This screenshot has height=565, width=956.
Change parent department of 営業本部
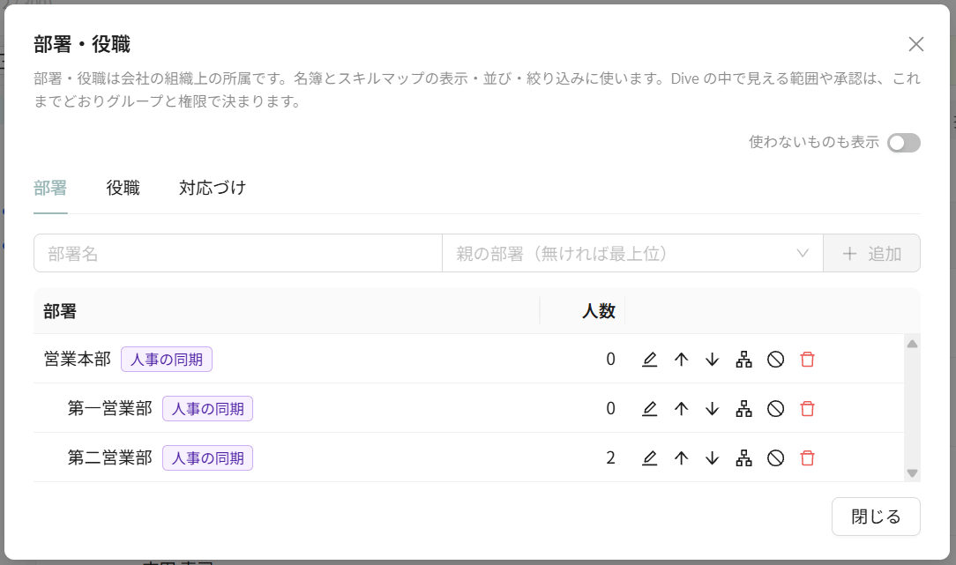[x=743, y=360]
